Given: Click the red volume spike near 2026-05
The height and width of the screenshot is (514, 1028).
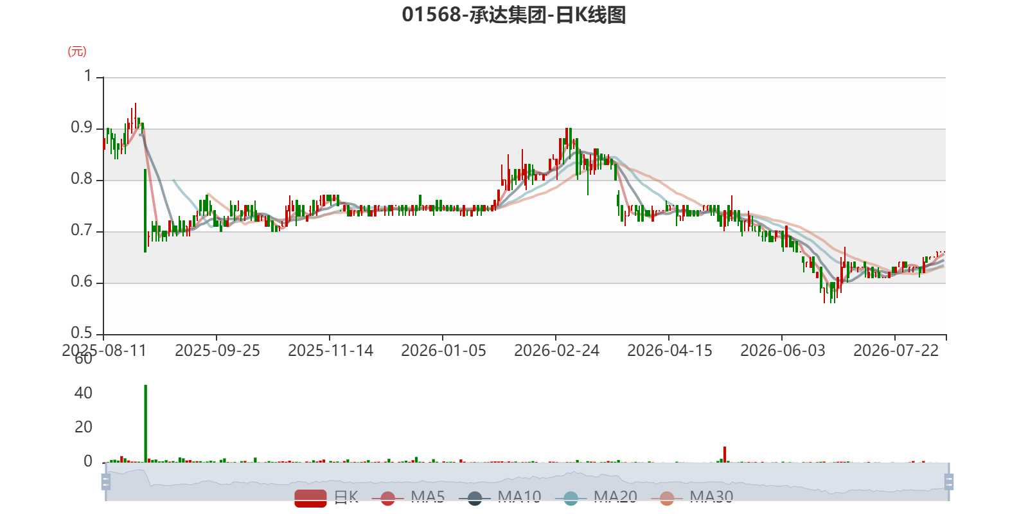Looking at the screenshot, I should pos(725,454).
